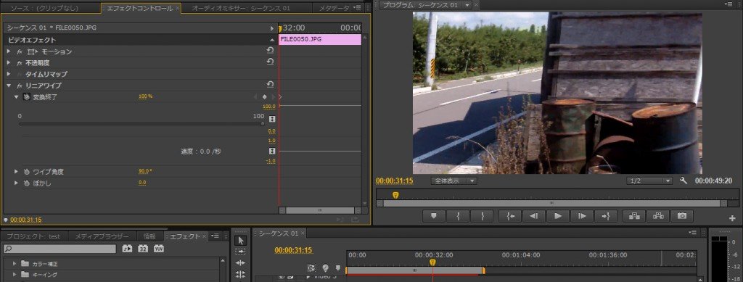Click program monitor playhead marker
The image size is (743, 282).
point(395,195)
